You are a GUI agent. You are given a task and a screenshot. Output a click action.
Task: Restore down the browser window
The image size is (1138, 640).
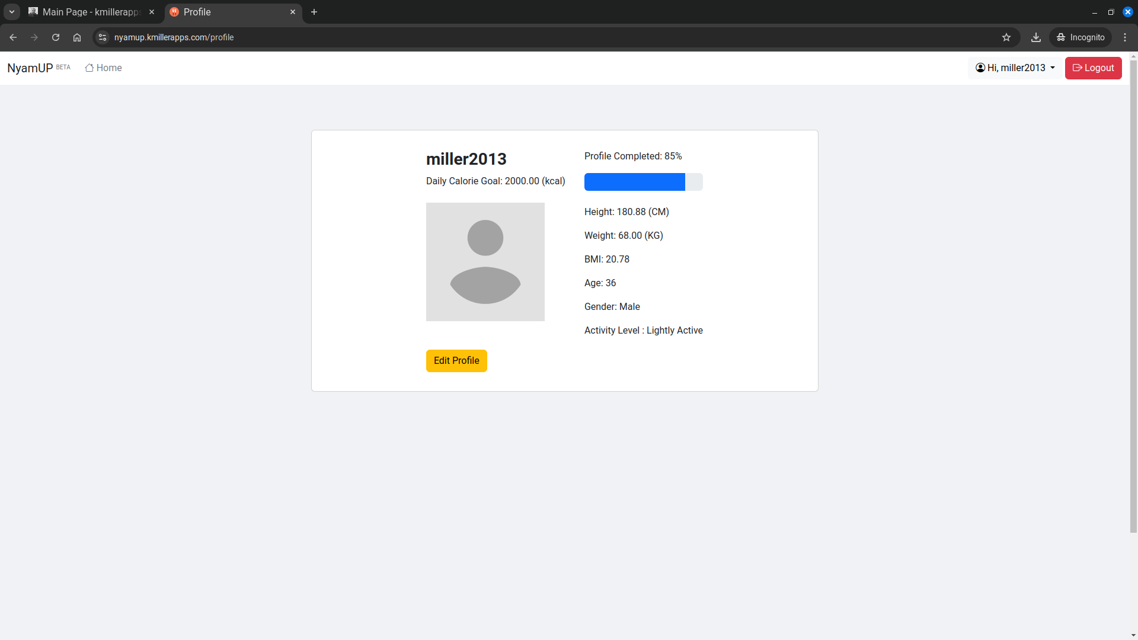(x=1111, y=12)
